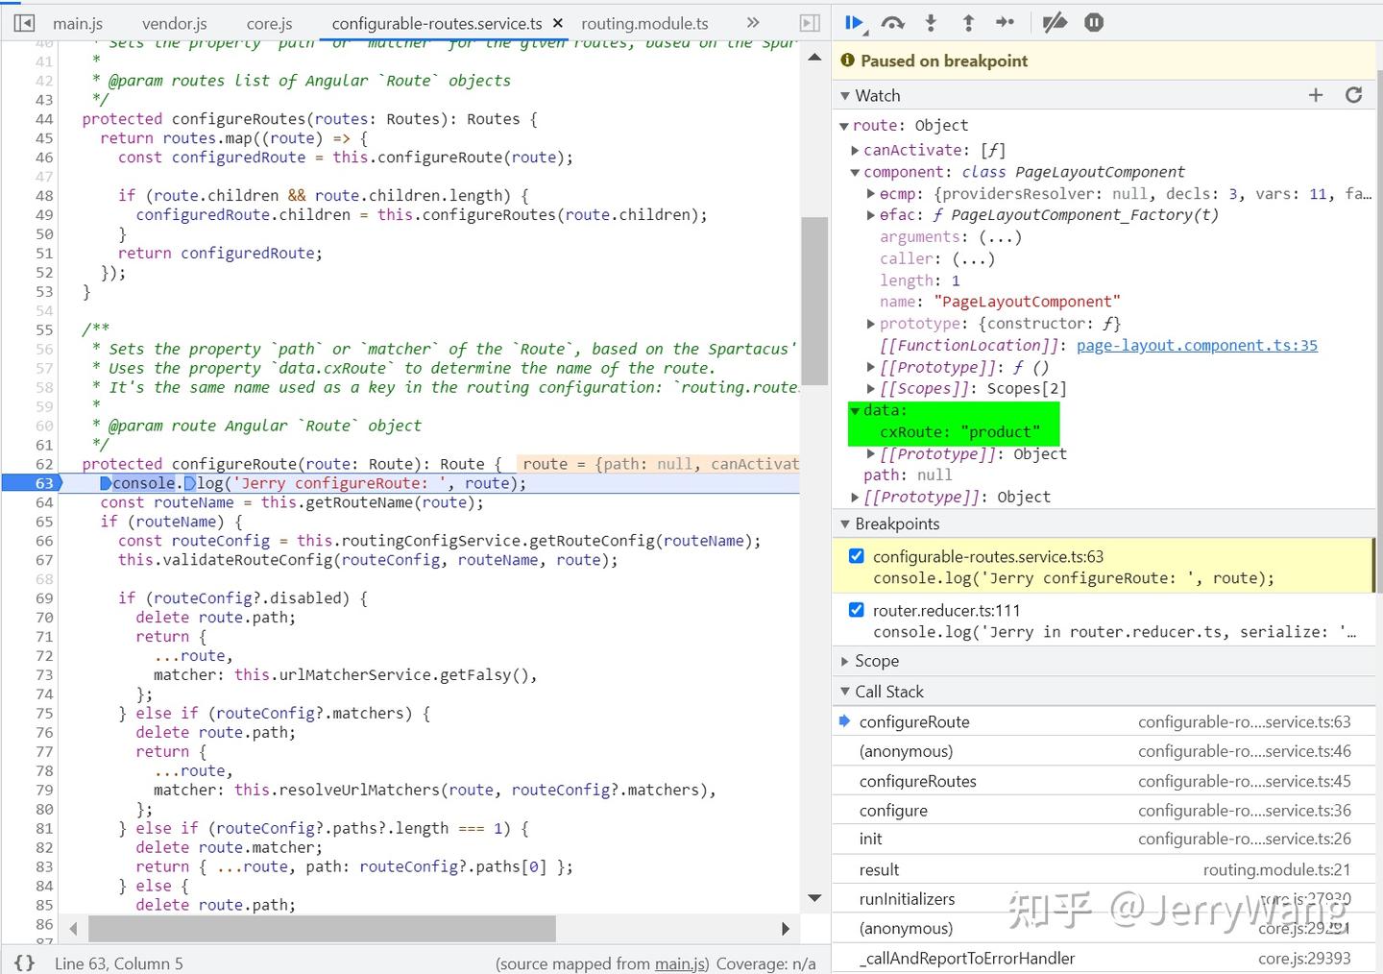Screen dimensions: 1383x974
Task: Select the 'result' call stack frame
Action: pyautogui.click(x=1104, y=869)
